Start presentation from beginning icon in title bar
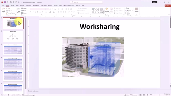Image resolution: width=171 pixels, height=96 pixels. [x=14, y=2]
